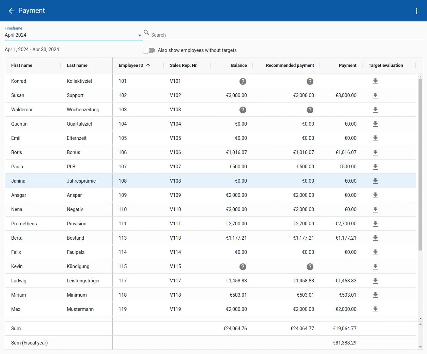The width and height of the screenshot is (427, 354).
Task: Click the search magnifier icon
Action: pos(147,33)
